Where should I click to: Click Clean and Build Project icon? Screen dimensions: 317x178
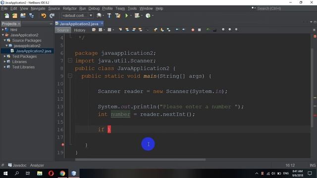tap(118, 15)
